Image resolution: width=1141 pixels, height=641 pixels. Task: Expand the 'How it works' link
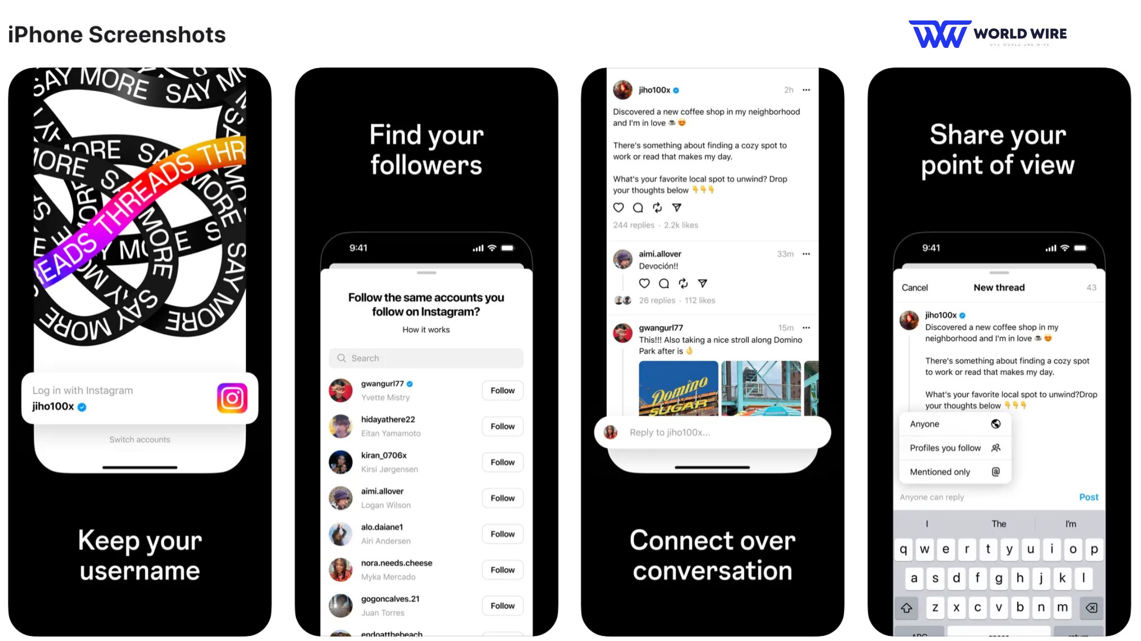click(x=426, y=330)
